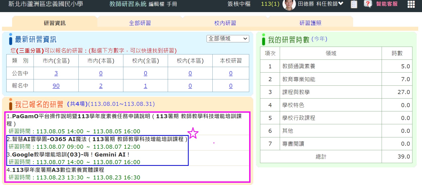Click the blue info icon beside 最新研習資訊
The width and height of the screenshot is (422, 185).
pos(11,39)
